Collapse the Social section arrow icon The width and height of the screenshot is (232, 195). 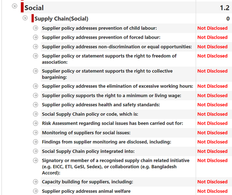[14, 6]
